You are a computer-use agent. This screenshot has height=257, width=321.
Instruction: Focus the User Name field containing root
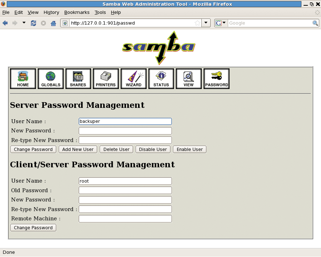click(125, 181)
